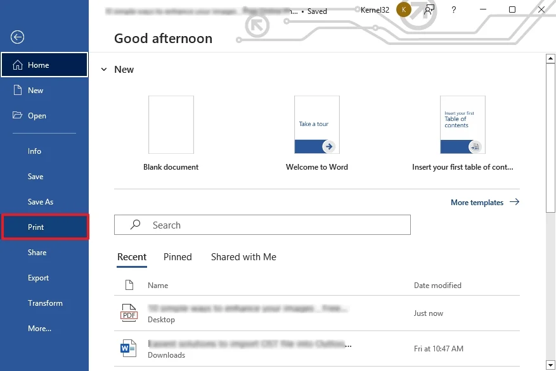
Task: Switch to the Recent tab
Action: 132,257
